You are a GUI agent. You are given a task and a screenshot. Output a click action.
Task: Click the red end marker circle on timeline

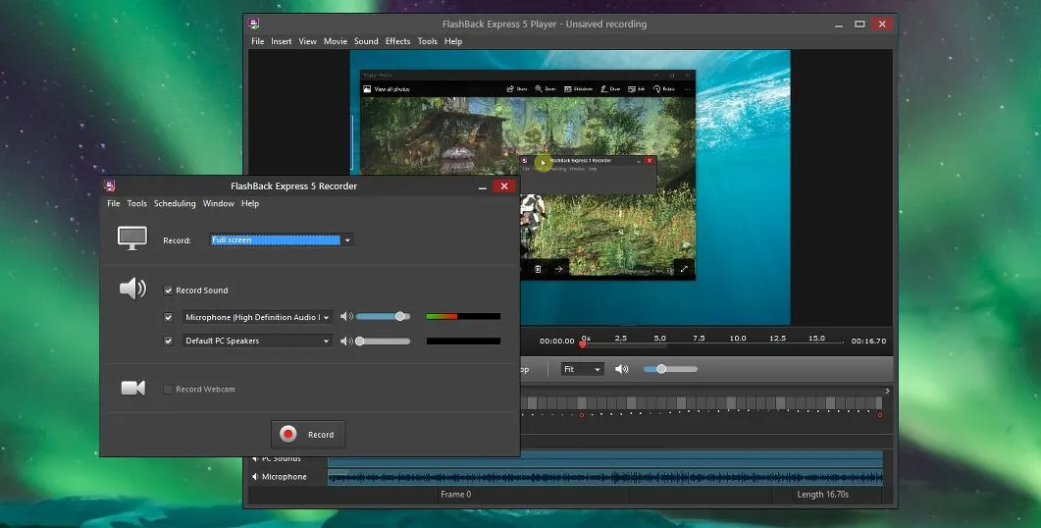click(x=880, y=415)
